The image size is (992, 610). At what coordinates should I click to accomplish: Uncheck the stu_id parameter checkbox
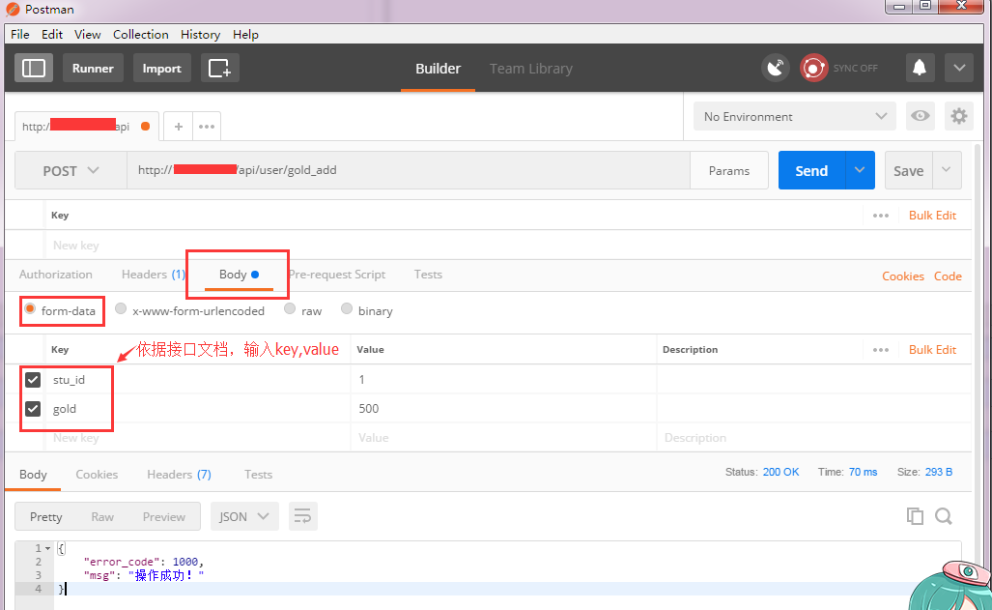tap(33, 379)
